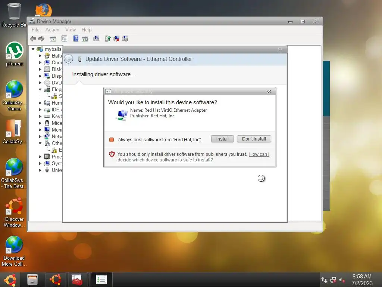Select the Mice tree item

[57, 123]
